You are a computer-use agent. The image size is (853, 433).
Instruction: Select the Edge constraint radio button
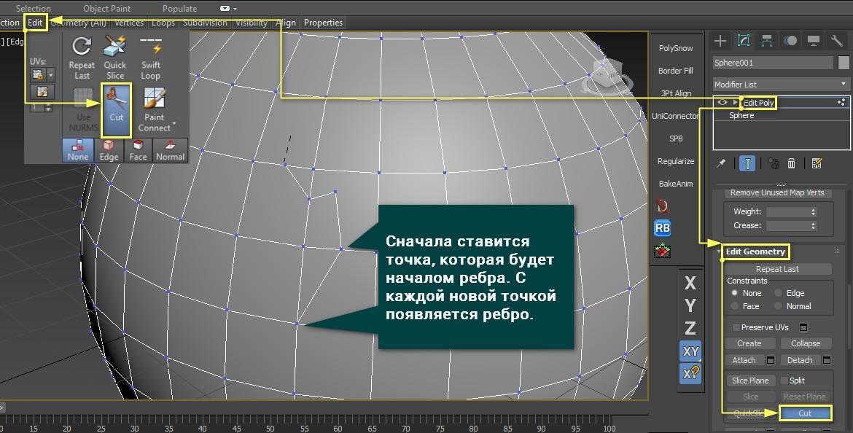point(779,293)
